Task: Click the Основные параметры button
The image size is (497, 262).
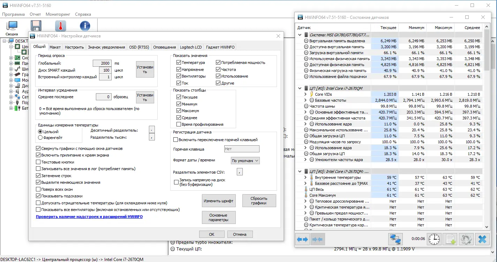Action: [219, 218]
